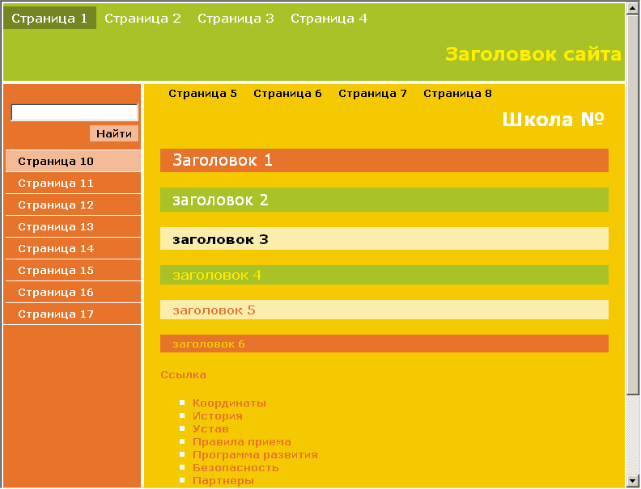Visit the Программа развития link
The height and width of the screenshot is (489, 641).
click(255, 454)
